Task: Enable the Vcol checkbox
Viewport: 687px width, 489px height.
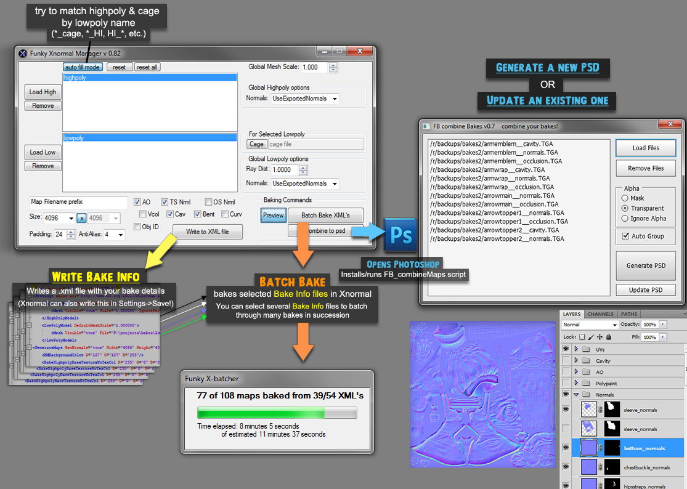Action: (x=142, y=214)
